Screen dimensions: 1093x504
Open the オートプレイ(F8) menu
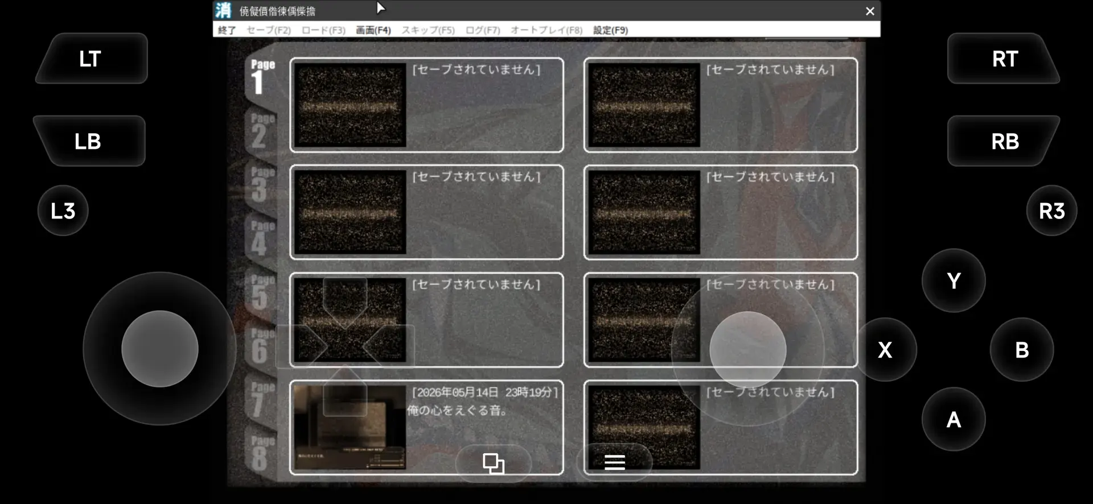(x=546, y=30)
